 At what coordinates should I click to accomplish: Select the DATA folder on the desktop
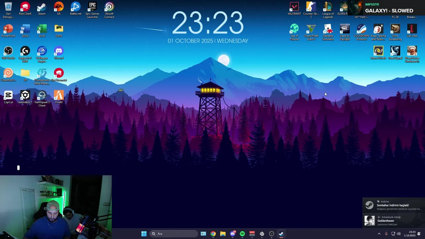(x=59, y=31)
